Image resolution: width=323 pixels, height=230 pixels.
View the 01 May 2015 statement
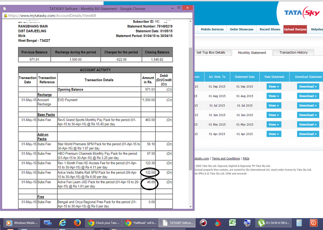point(274,124)
